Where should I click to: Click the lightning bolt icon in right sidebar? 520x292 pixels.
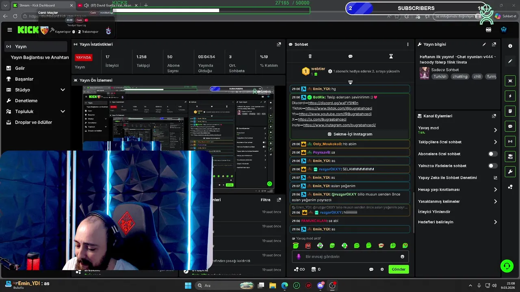510,96
